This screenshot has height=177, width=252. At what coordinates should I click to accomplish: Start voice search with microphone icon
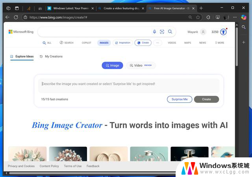pyautogui.click(x=154, y=32)
